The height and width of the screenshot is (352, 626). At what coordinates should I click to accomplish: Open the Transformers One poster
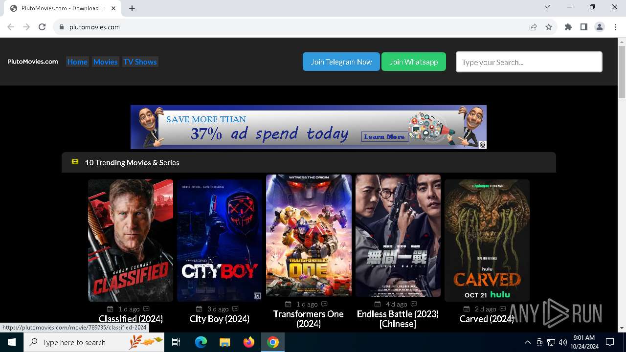tap(309, 235)
